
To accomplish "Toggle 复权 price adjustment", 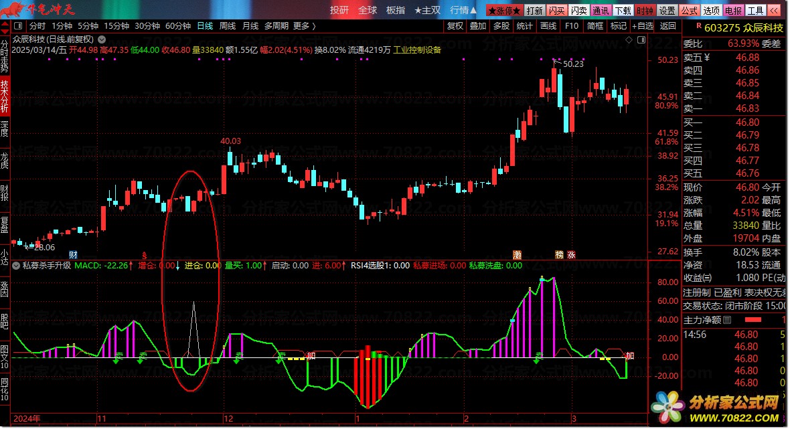I will coord(455,26).
